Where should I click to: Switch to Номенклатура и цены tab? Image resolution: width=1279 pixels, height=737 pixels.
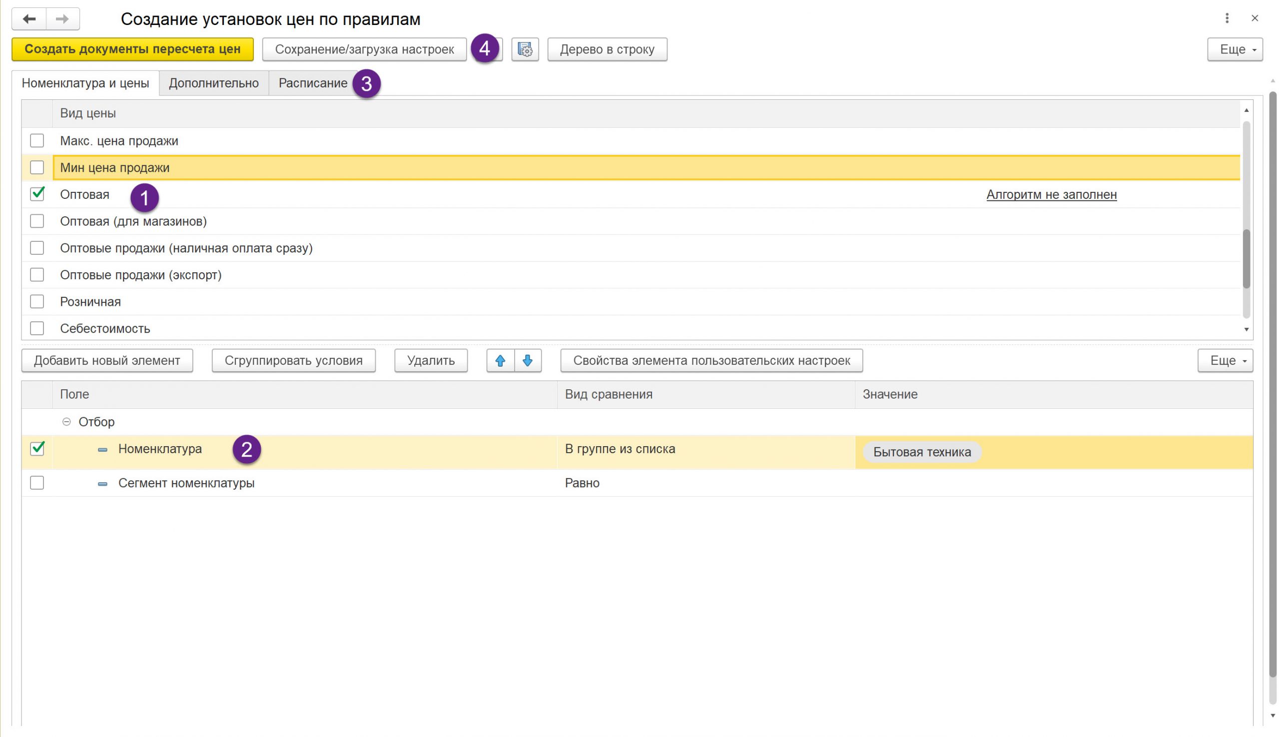point(85,83)
